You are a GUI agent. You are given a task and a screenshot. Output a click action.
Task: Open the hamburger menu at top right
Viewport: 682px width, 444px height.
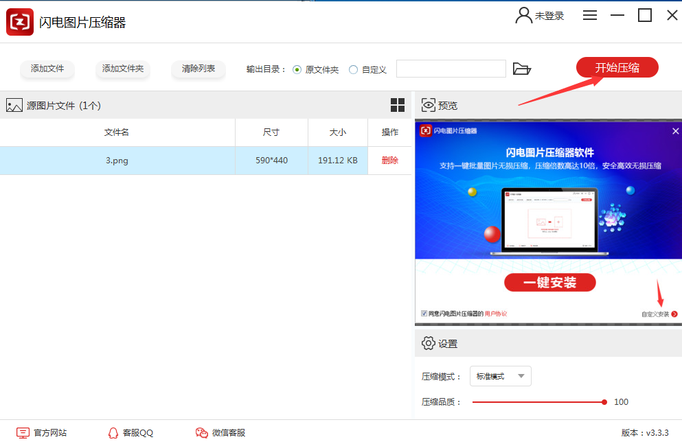[589, 15]
